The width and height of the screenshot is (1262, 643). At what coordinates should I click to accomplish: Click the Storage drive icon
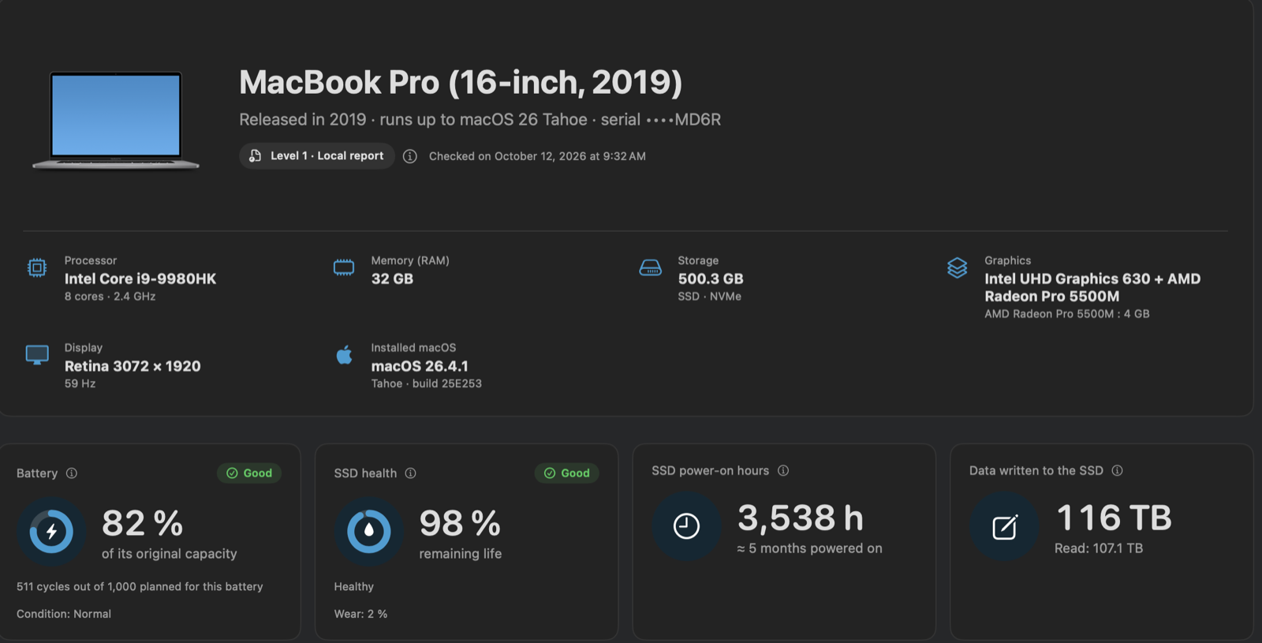click(x=651, y=268)
